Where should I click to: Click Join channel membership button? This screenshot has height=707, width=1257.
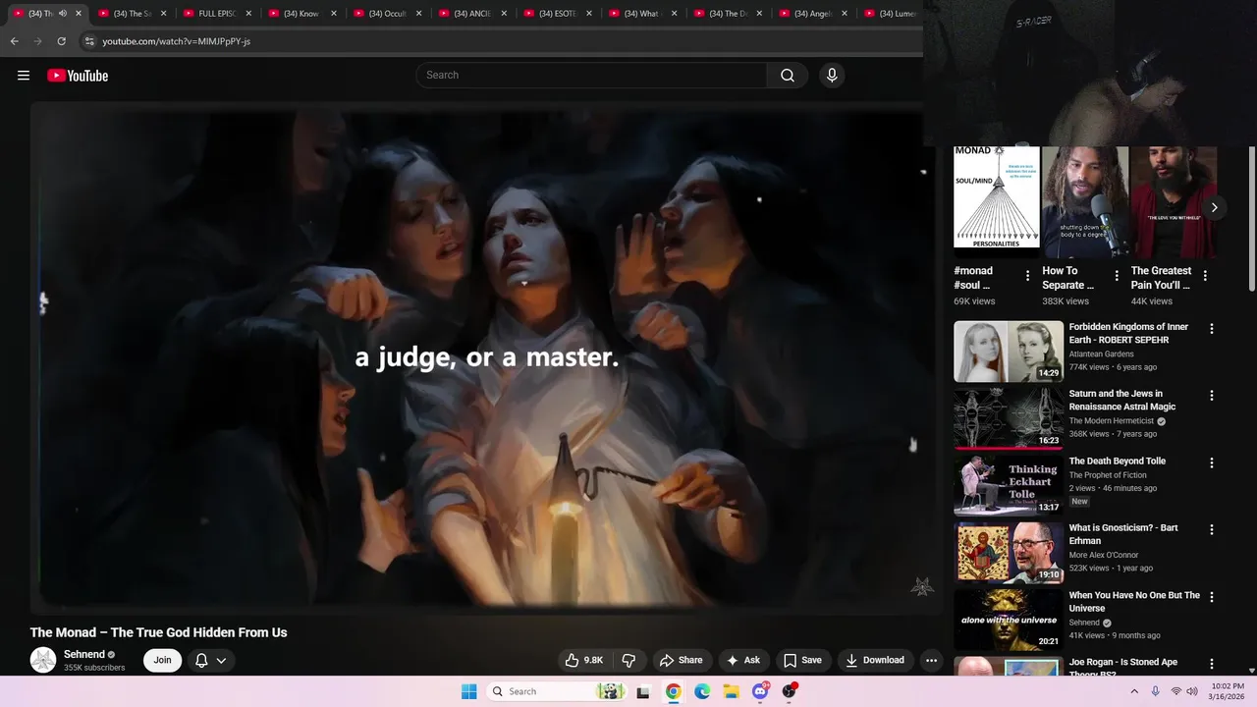(x=162, y=660)
